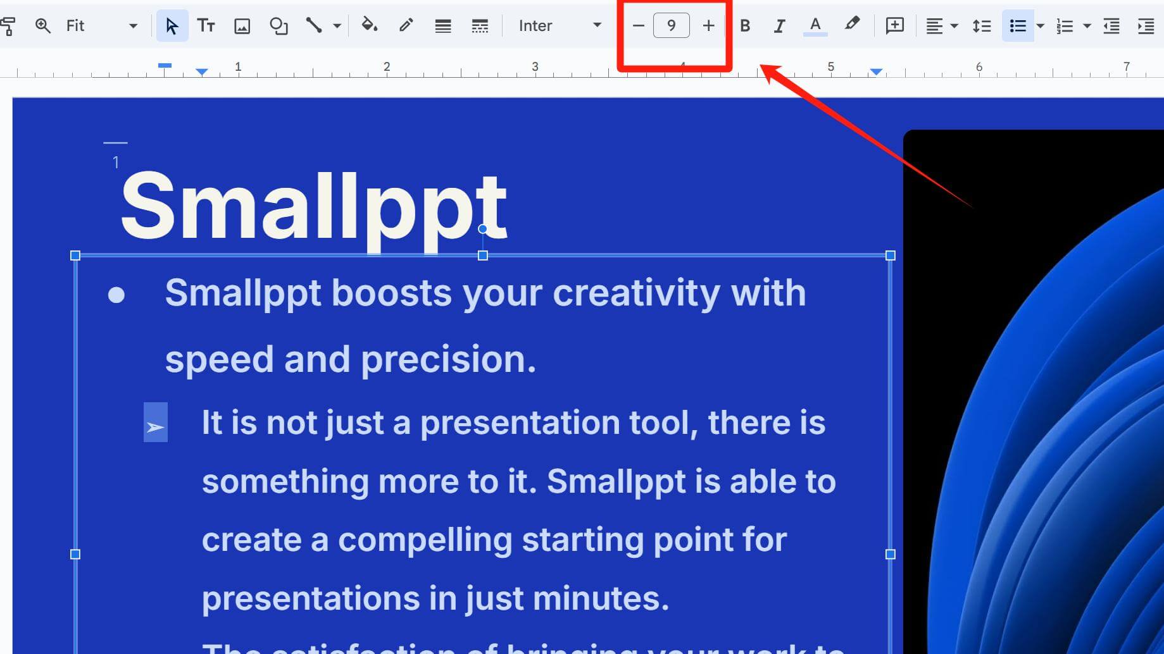Toggle the Bulleted list button
Screen dimensions: 1164x654
(1018, 26)
